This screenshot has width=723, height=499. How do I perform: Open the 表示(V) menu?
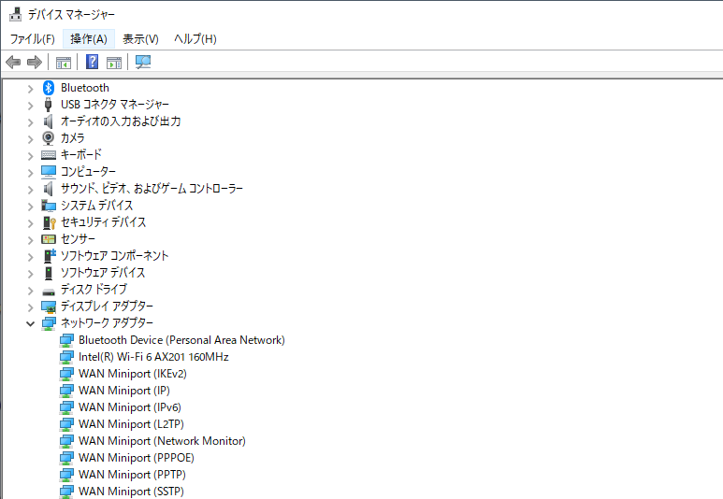[140, 38]
